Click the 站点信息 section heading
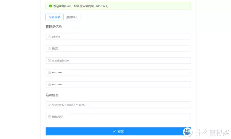231x139 pixels. pyautogui.click(x=52, y=95)
